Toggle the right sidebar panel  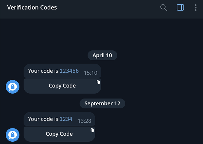tap(180, 8)
